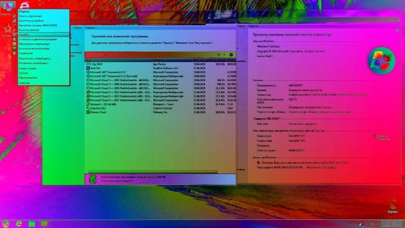This screenshot has width=405, height=228.
Task: Select 'VMware Tools' program name
Action: pos(98,112)
